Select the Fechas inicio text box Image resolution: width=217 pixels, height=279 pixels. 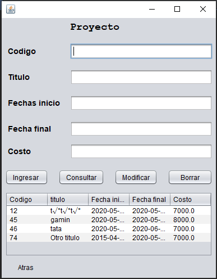pos(141,103)
